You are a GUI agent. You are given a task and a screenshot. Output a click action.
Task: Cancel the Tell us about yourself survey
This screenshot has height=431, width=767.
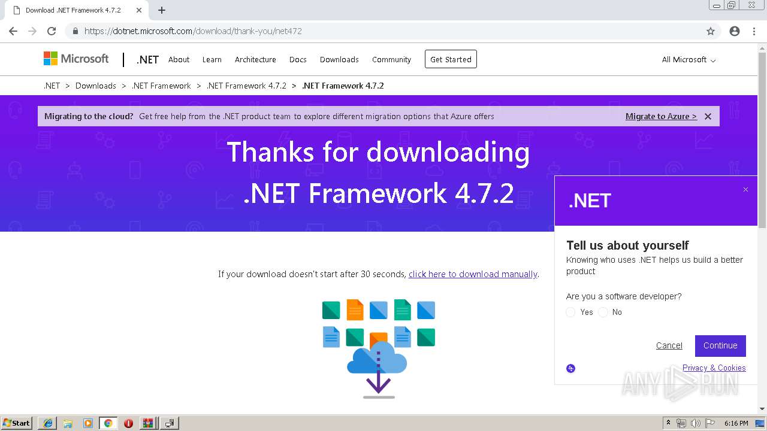pyautogui.click(x=669, y=345)
